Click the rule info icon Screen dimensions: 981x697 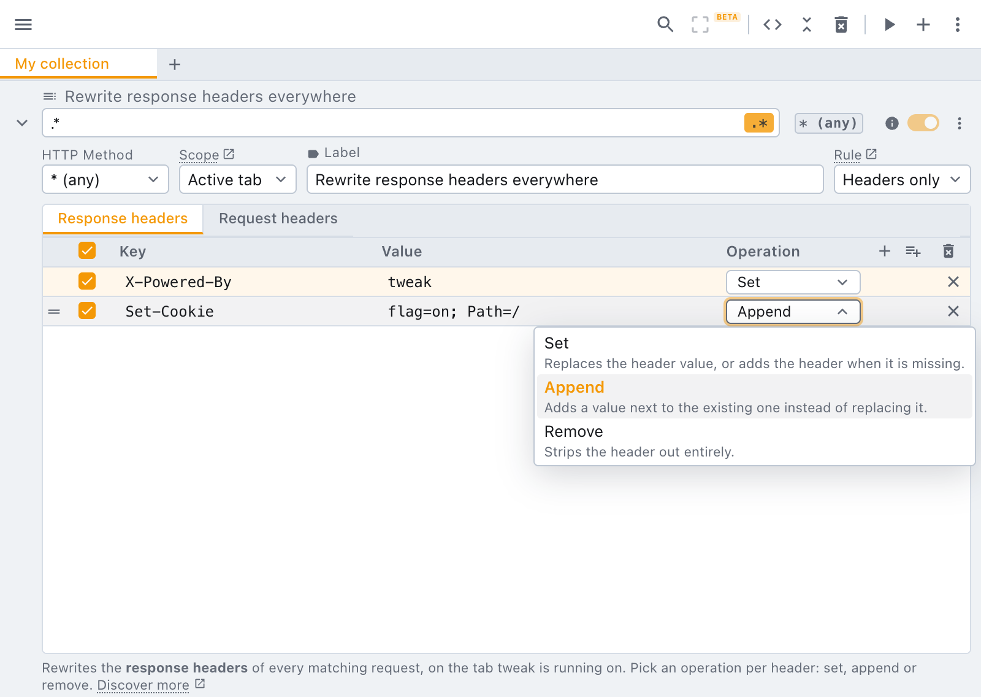point(892,123)
